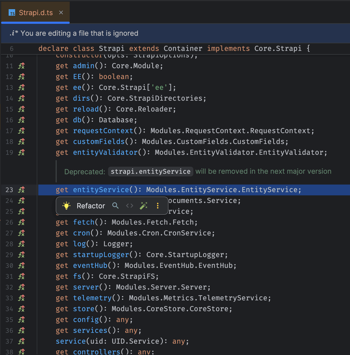Click the config getter name
Viewport: 350px width, 355px height.
[86, 320]
